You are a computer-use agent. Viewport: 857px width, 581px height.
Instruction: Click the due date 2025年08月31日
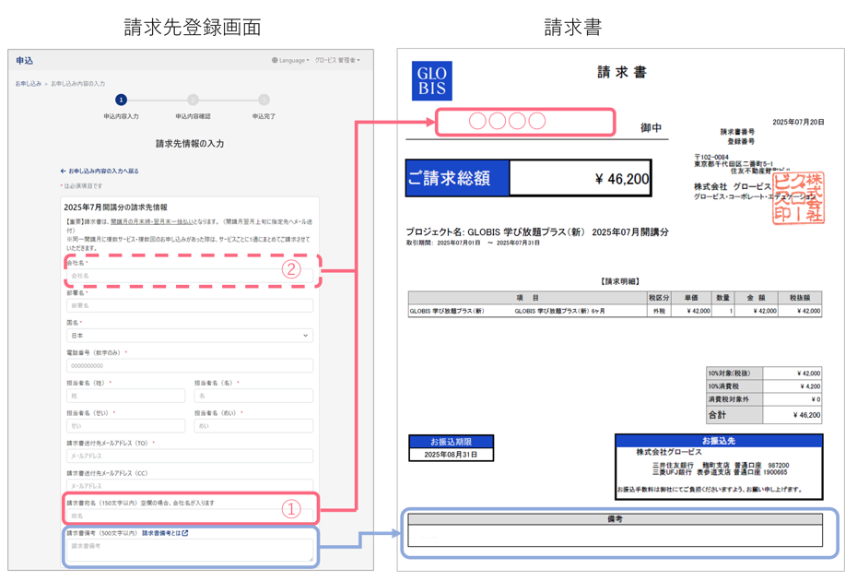click(x=451, y=455)
